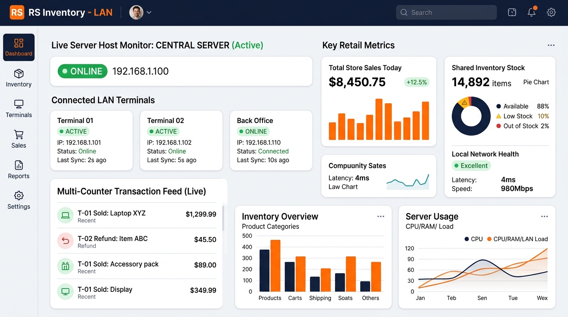The image size is (568, 317).
Task: Open Reports in the sidebar
Action: (19, 170)
